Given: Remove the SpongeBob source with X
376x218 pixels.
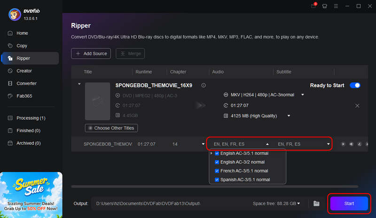Looking at the screenshot, I should [x=357, y=106].
